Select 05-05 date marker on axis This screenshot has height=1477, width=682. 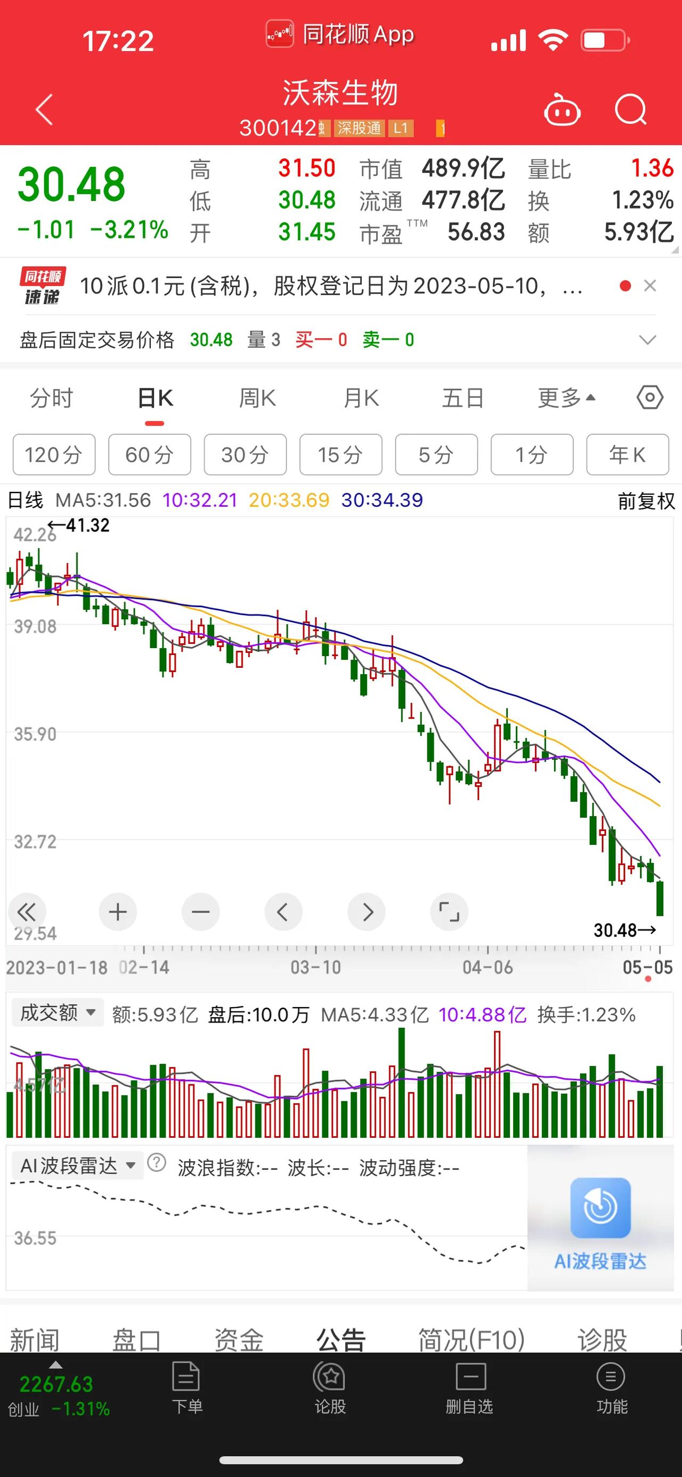click(x=648, y=968)
